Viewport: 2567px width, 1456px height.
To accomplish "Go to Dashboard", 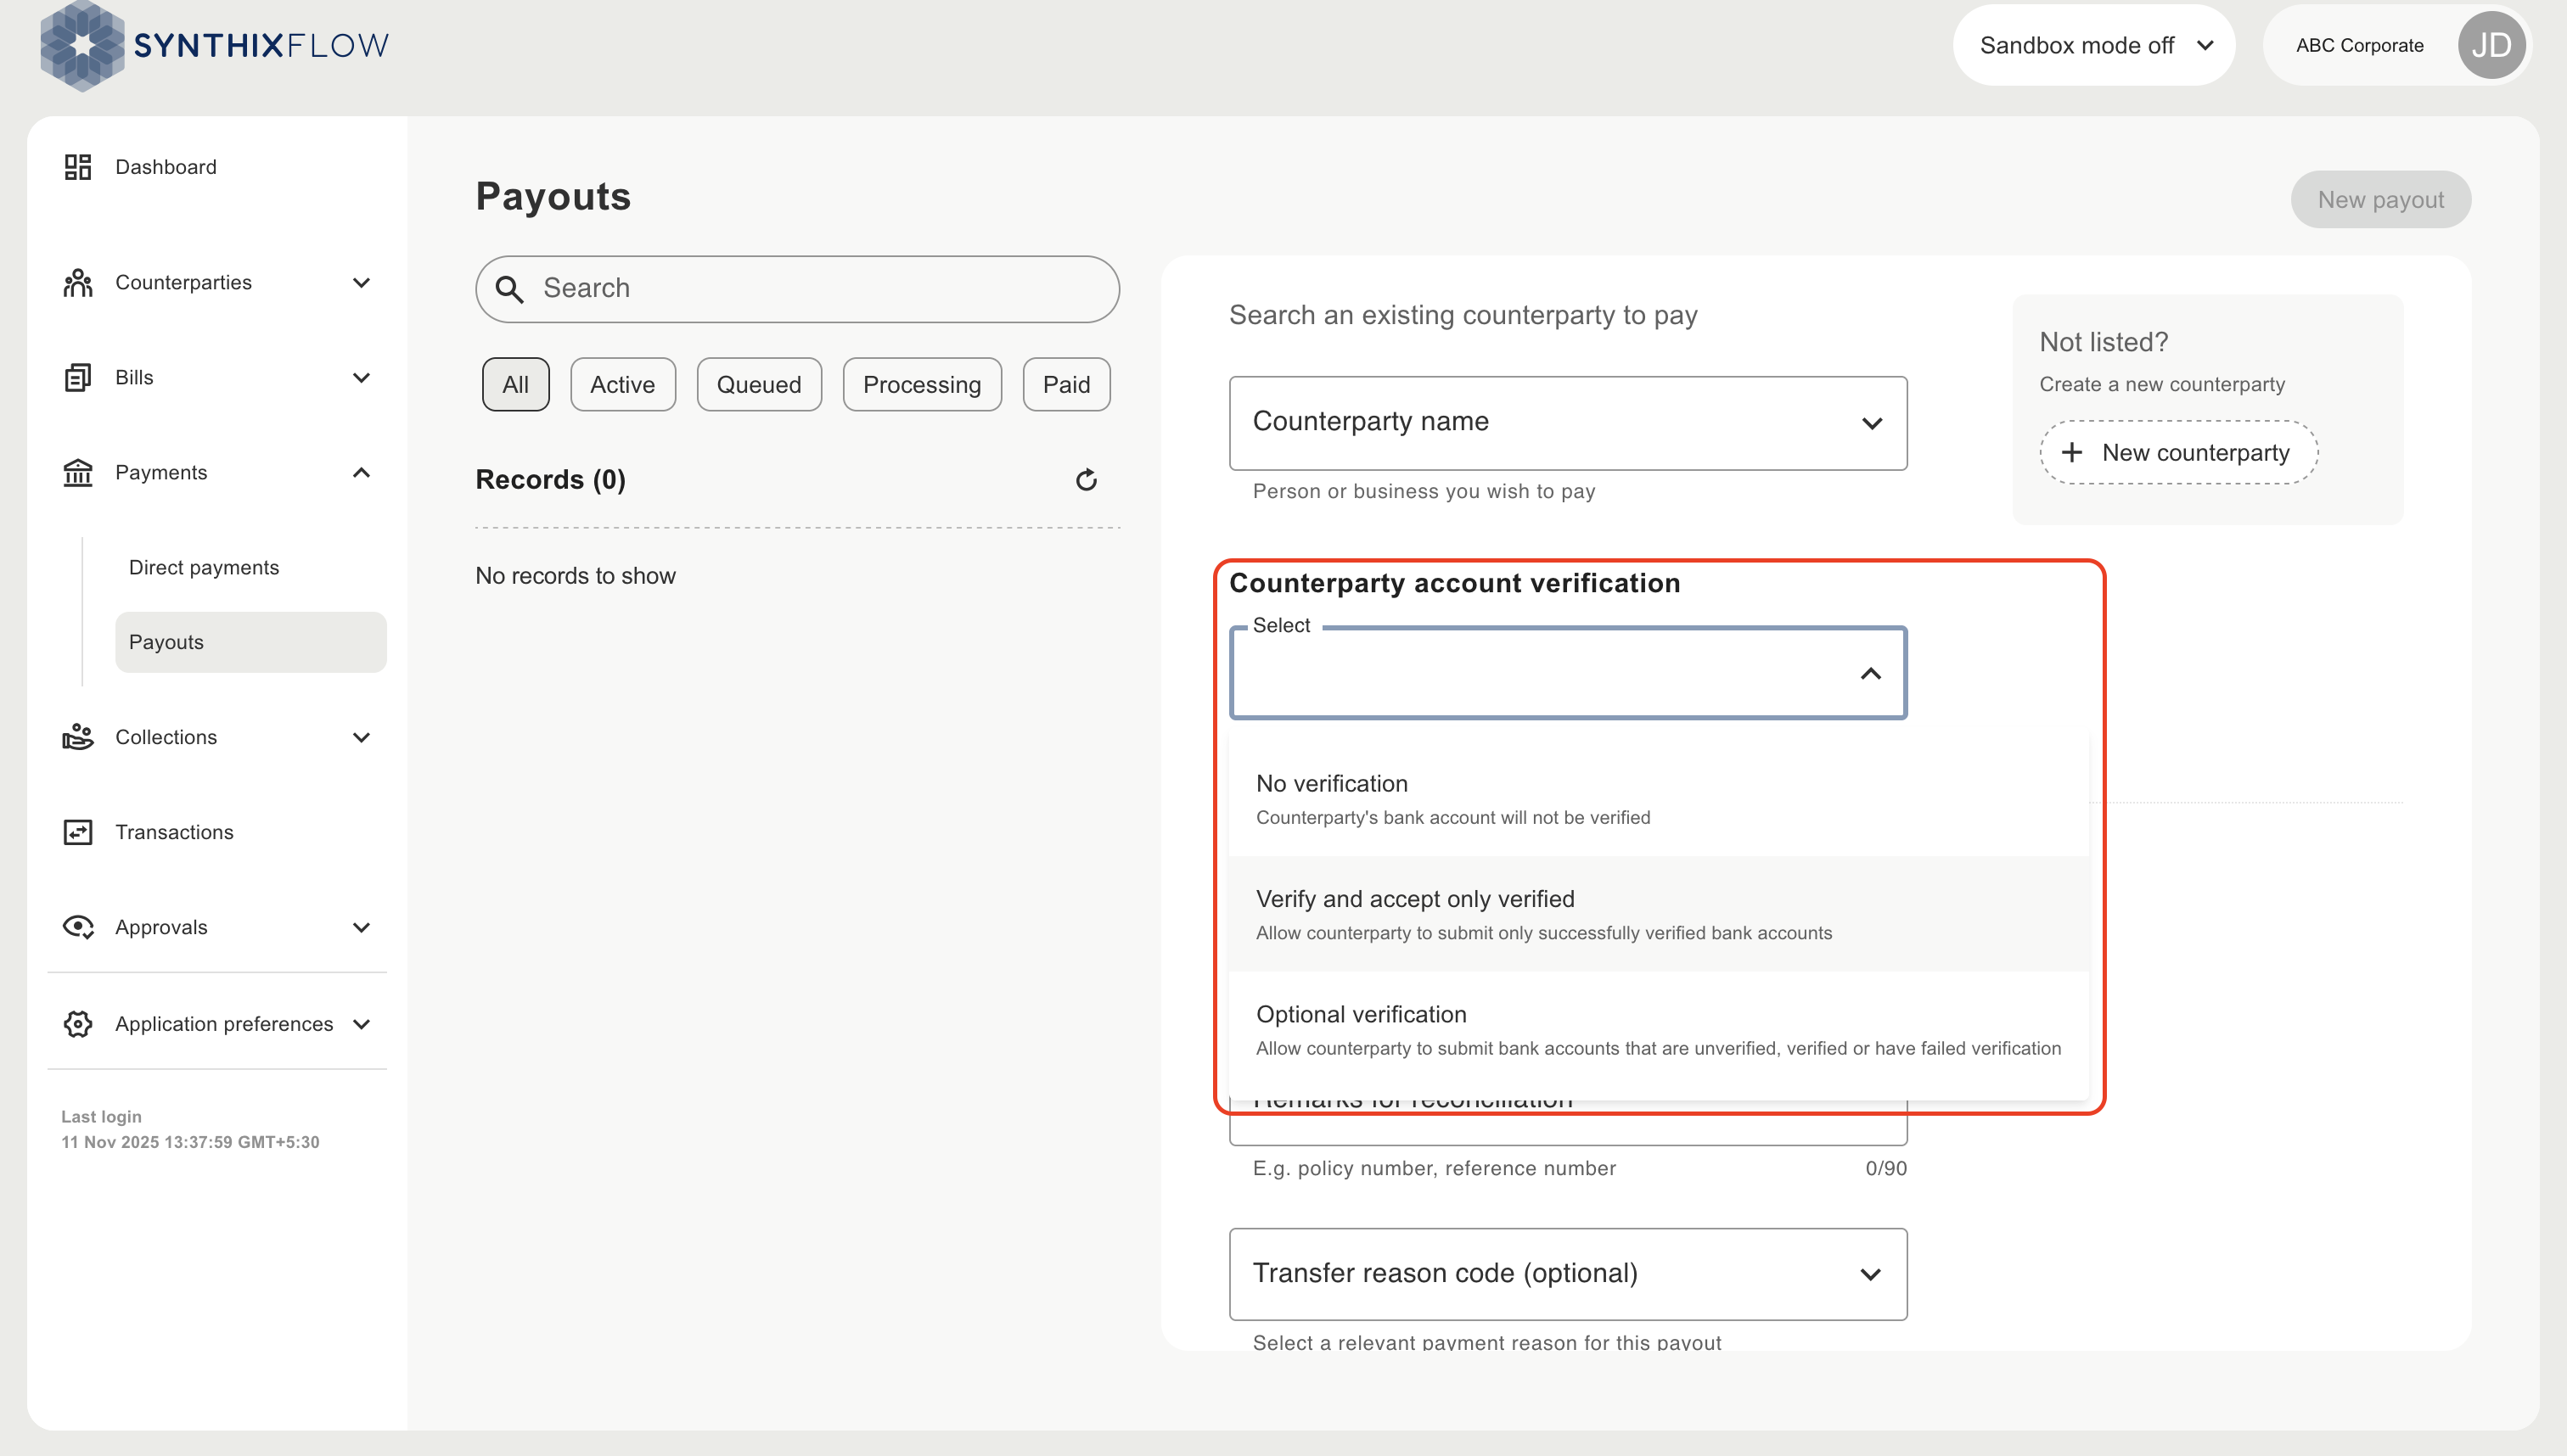I will (165, 167).
